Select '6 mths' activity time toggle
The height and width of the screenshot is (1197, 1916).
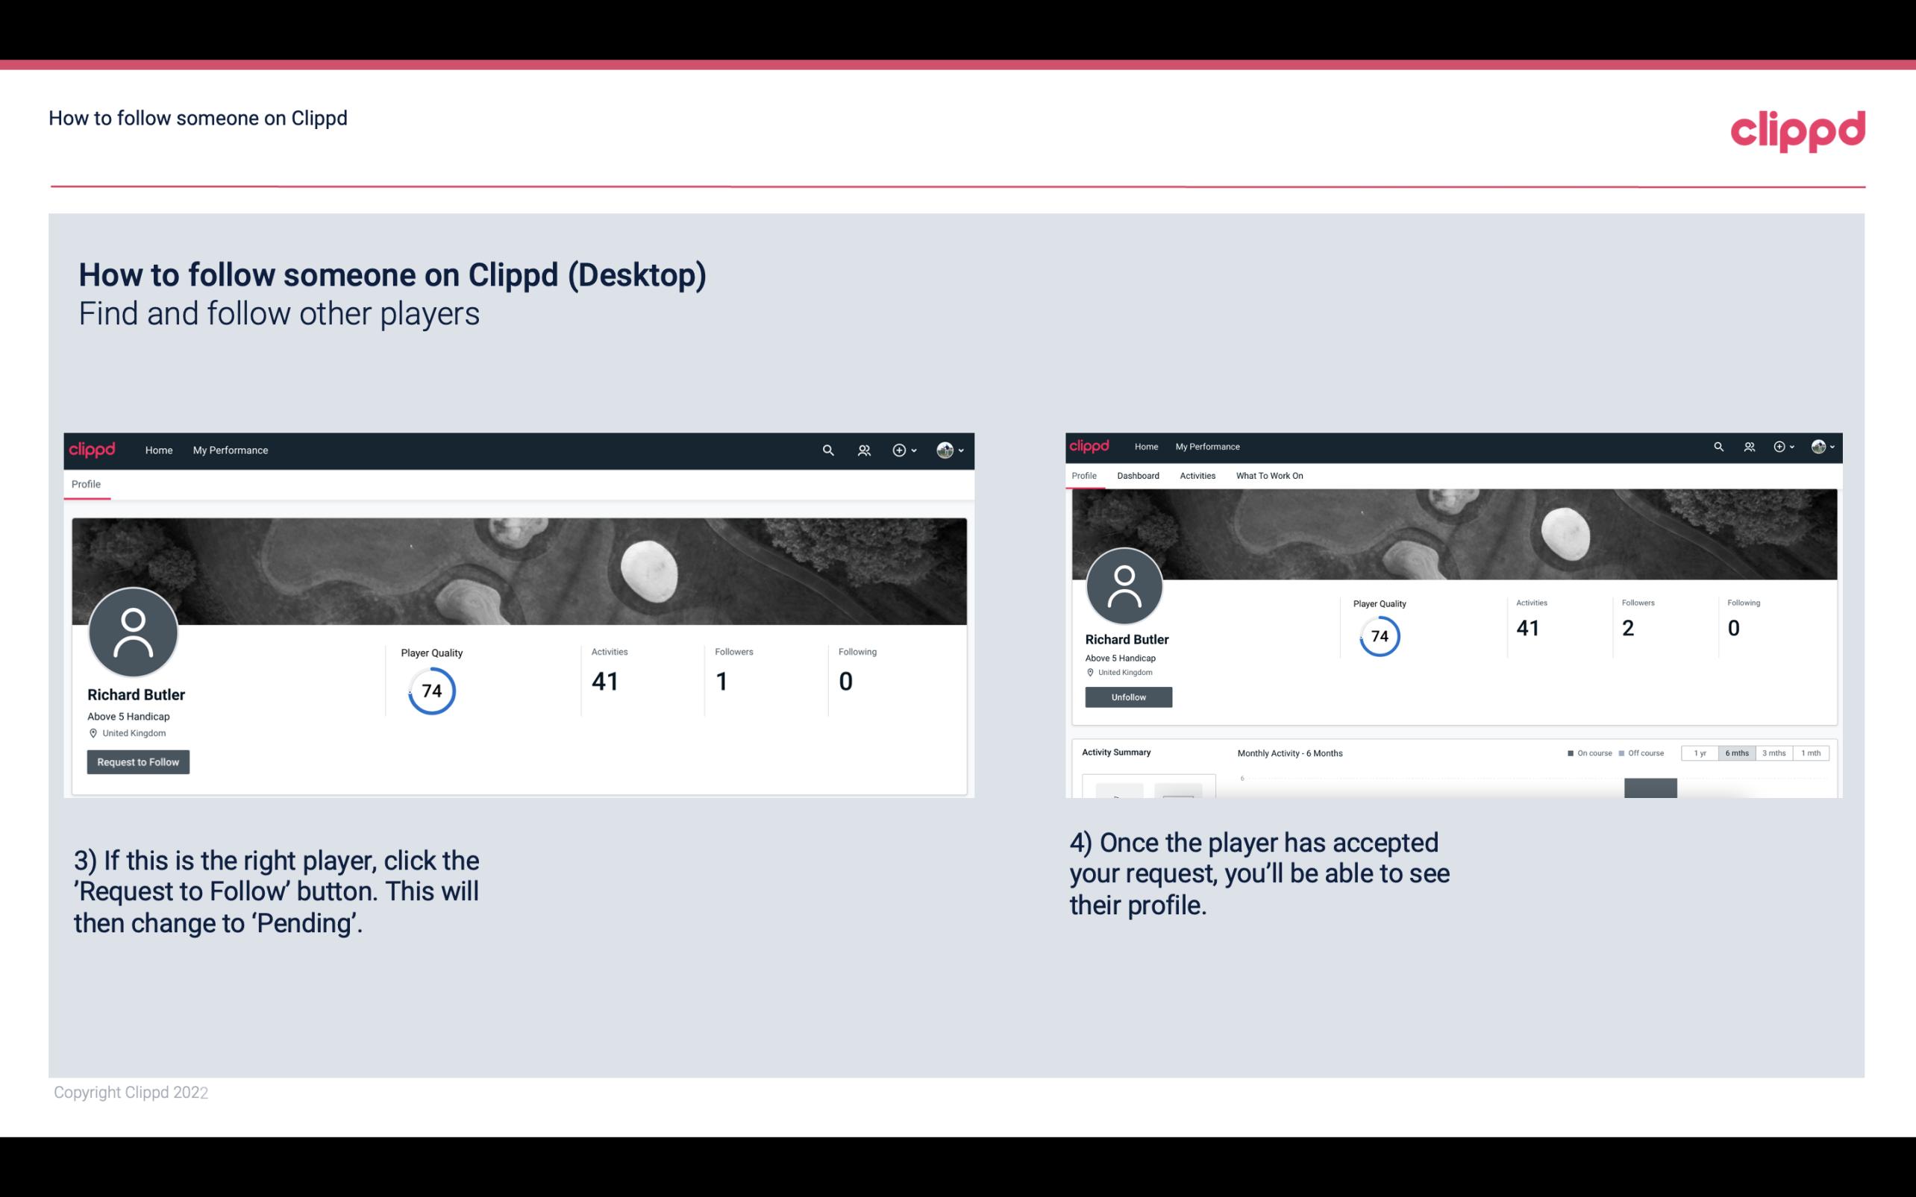click(1737, 752)
